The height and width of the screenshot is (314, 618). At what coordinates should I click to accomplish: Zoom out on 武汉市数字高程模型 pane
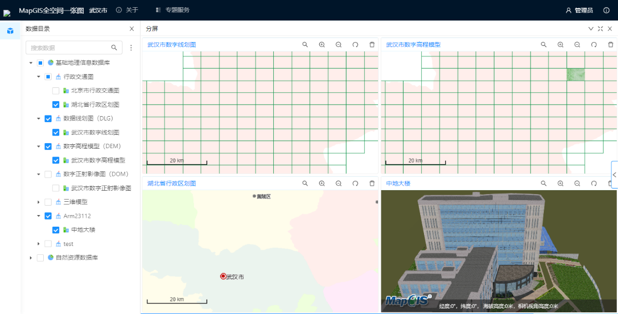[578, 45]
